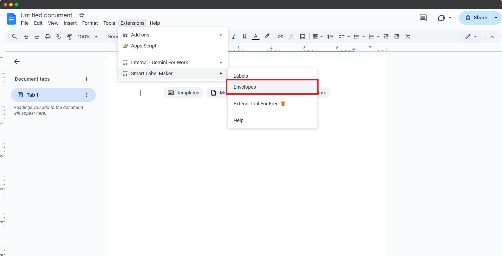Open the Edit menu

[x=38, y=23]
